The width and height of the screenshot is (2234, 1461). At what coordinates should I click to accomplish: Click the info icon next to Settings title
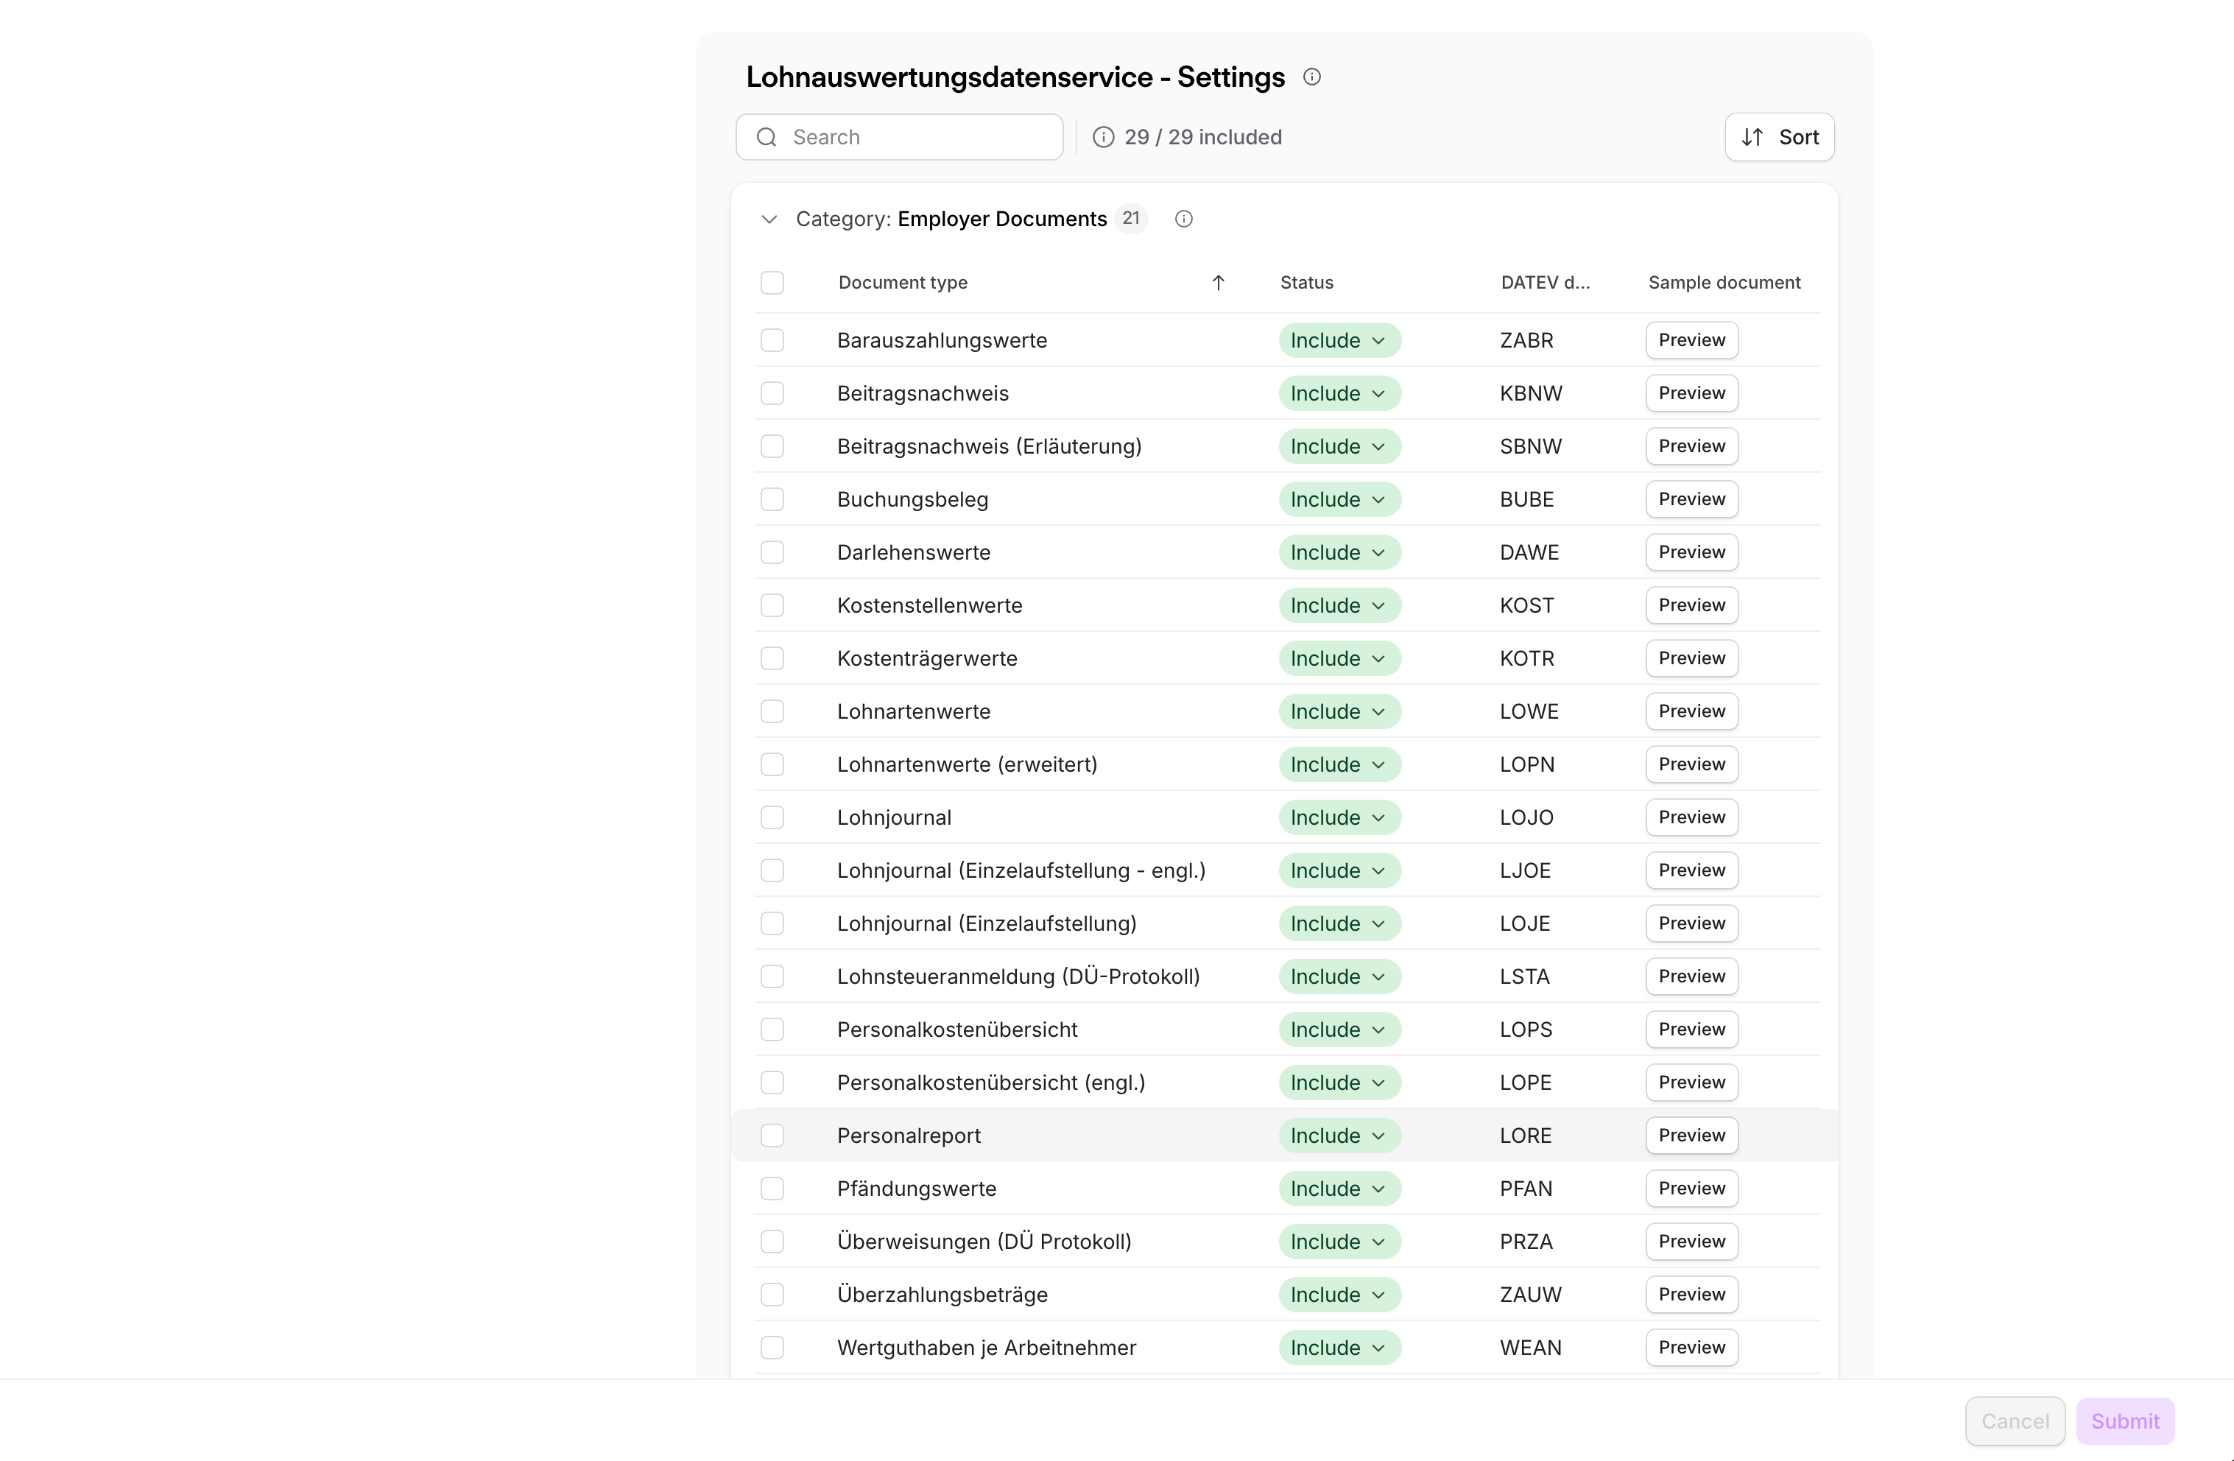(x=1311, y=77)
